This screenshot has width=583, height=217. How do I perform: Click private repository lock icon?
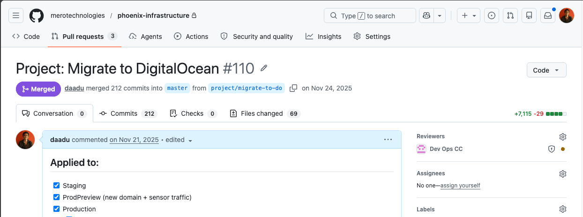click(x=194, y=15)
